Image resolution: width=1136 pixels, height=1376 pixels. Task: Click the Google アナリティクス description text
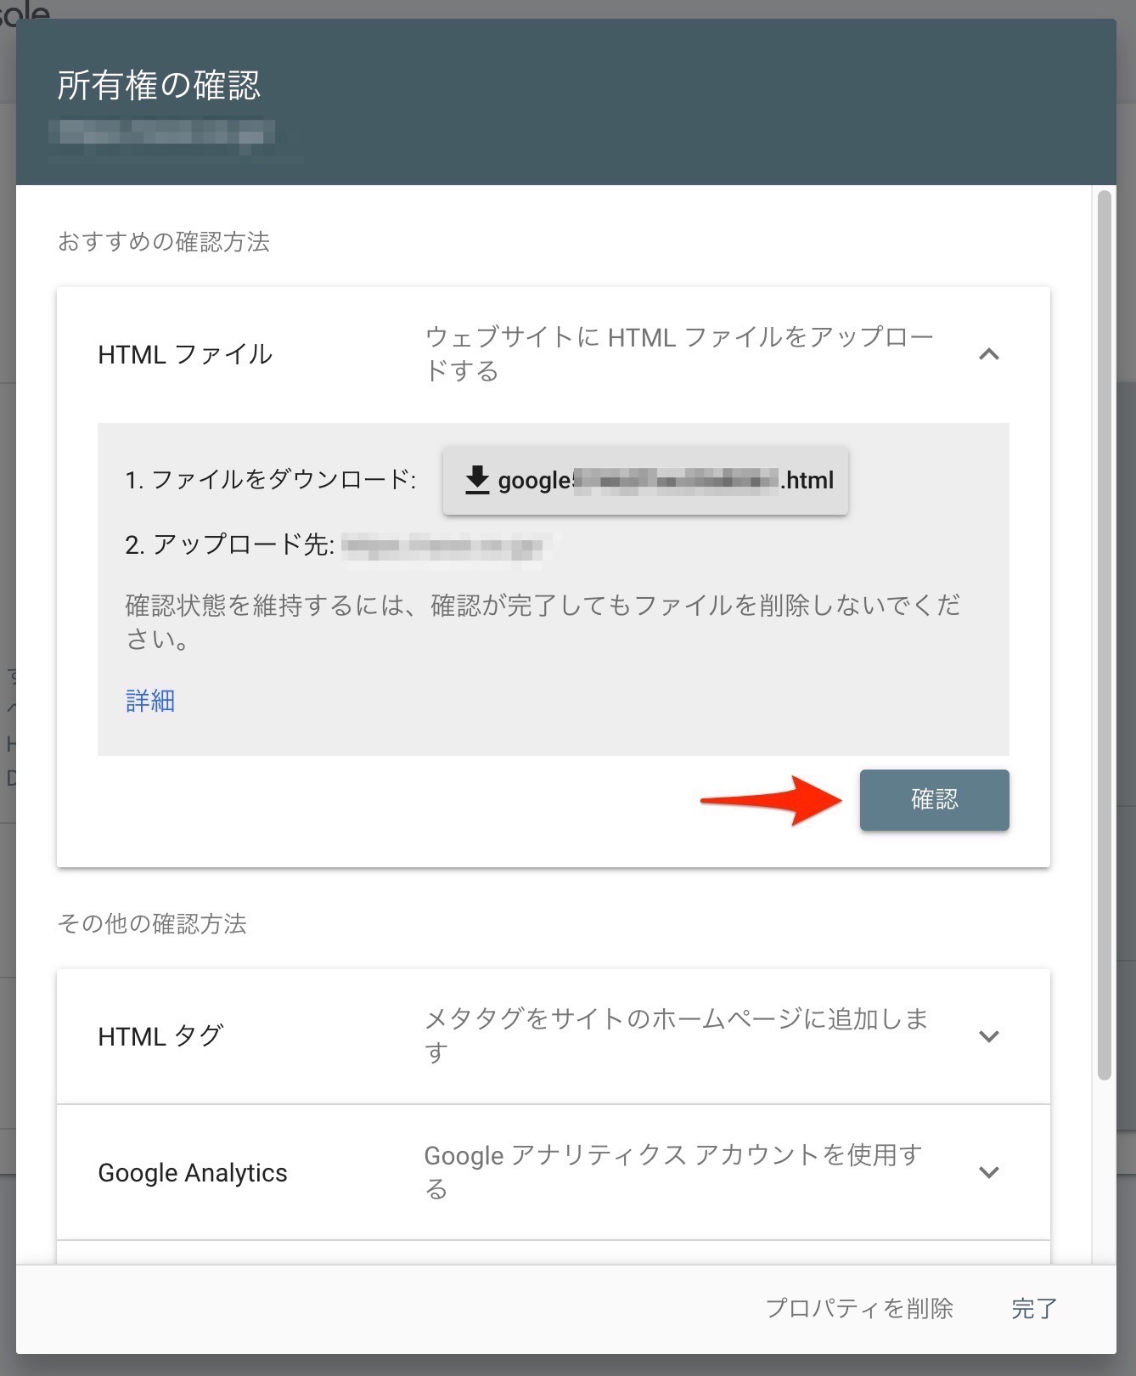click(673, 1170)
